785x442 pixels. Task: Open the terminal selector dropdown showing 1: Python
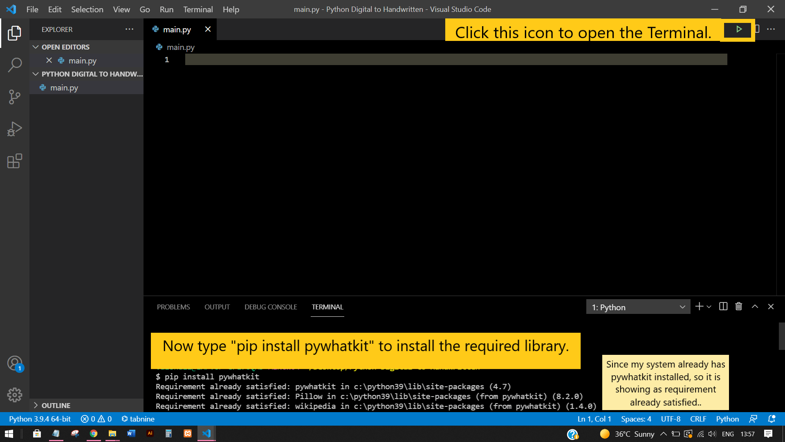(x=638, y=307)
